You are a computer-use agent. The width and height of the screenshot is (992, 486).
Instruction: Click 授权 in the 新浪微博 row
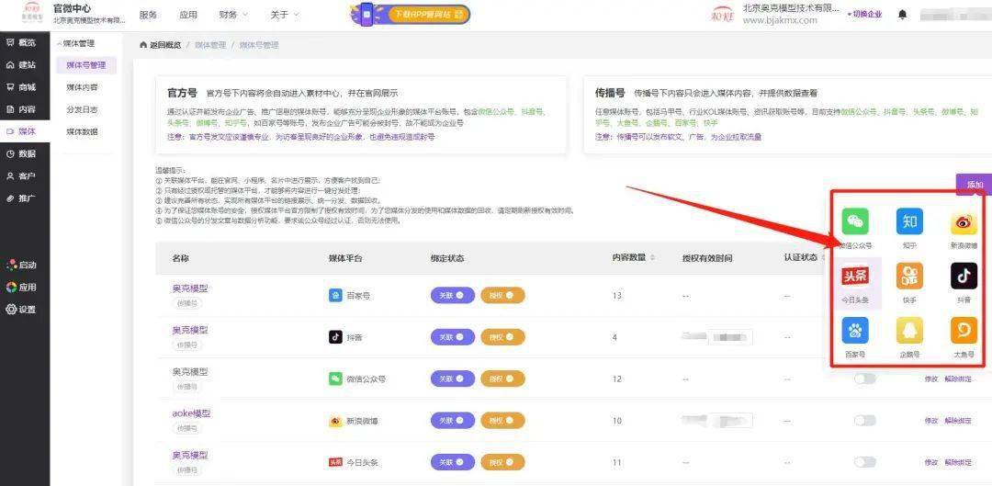[x=503, y=421]
